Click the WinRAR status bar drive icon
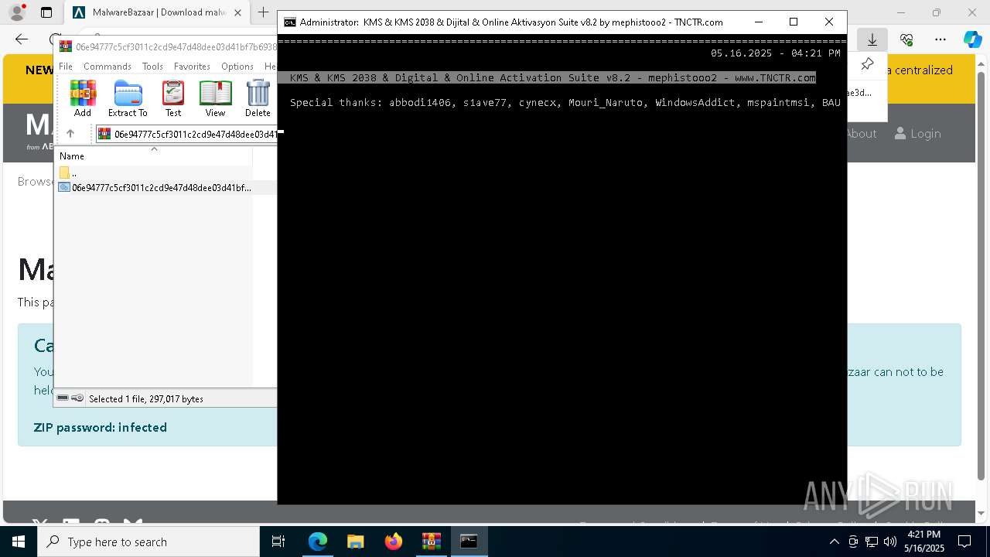Image resolution: width=990 pixels, height=557 pixels. point(63,398)
